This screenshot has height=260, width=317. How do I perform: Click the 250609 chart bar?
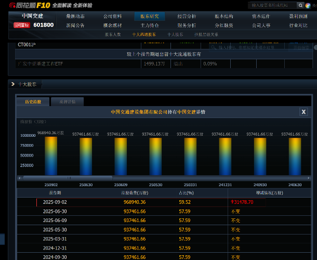click(121, 157)
